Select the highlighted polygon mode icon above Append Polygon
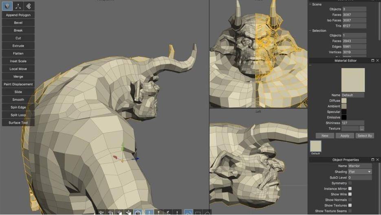The height and width of the screenshot is (215, 381). click(7, 6)
